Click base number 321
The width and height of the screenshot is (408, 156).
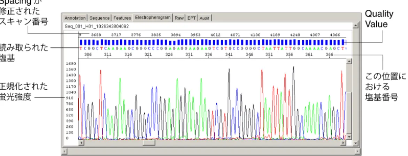[x=148, y=55]
